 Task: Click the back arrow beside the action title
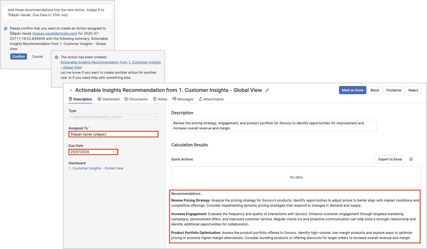click(x=71, y=90)
